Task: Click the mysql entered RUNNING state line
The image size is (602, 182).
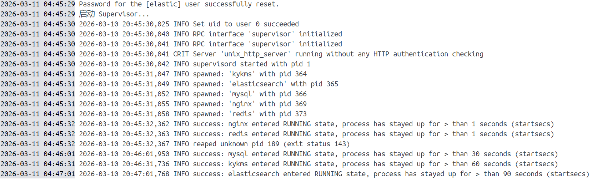Action: pos(375,154)
